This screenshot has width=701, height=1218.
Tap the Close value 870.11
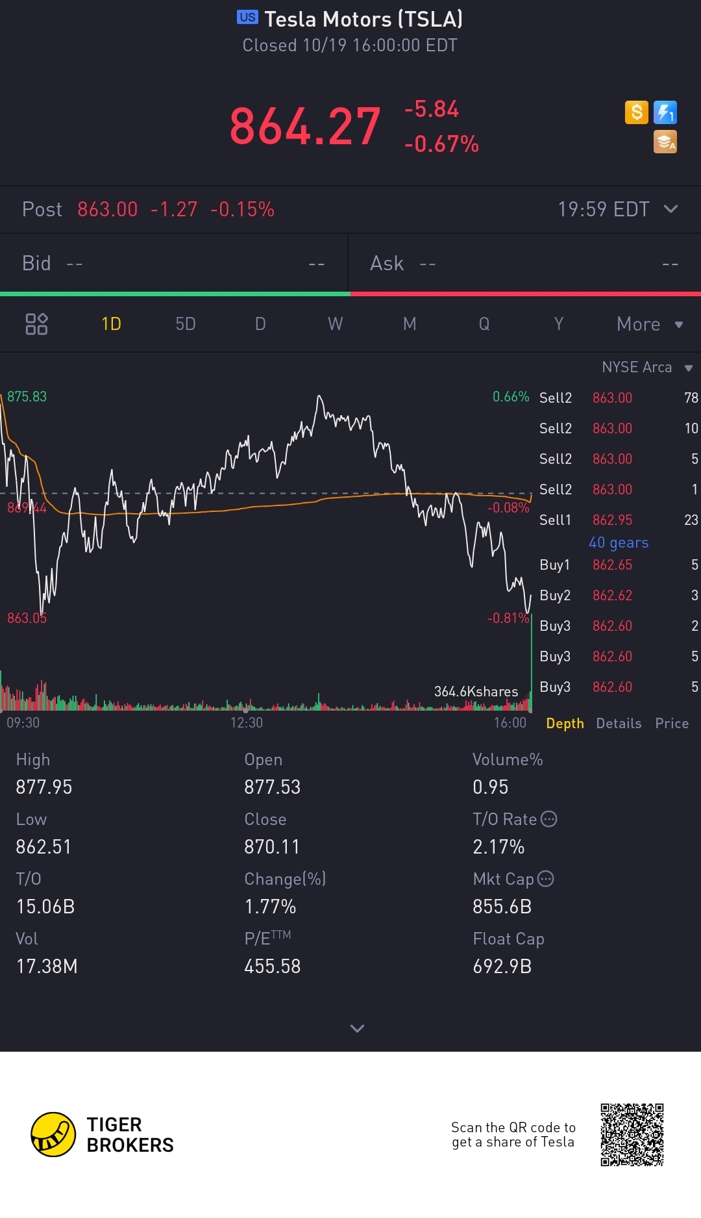pyautogui.click(x=272, y=846)
